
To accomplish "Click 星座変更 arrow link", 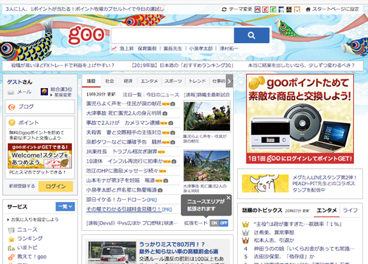I will [x=61, y=95].
